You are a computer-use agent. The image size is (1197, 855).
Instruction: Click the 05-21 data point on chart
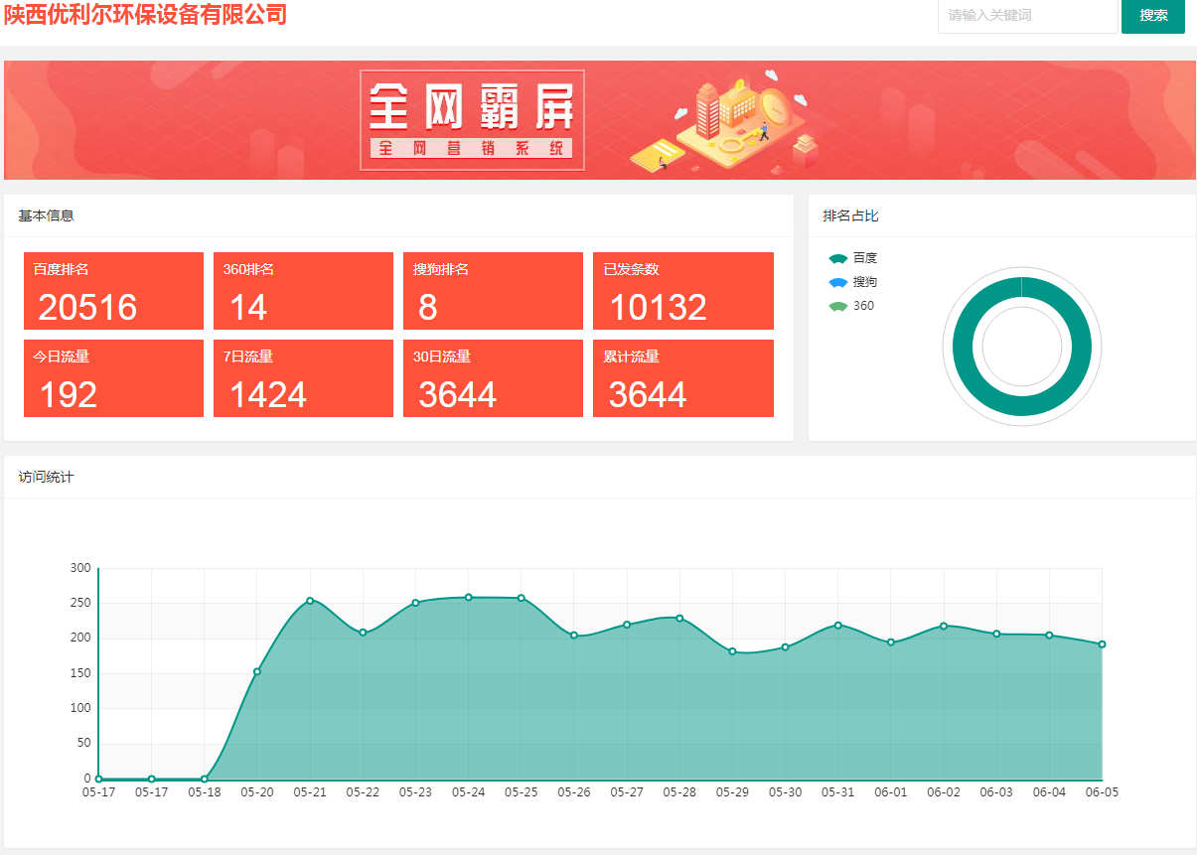click(310, 601)
